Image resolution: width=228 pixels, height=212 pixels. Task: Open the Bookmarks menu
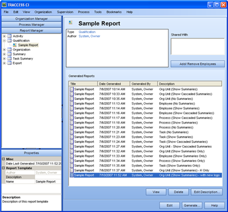[x=114, y=12]
